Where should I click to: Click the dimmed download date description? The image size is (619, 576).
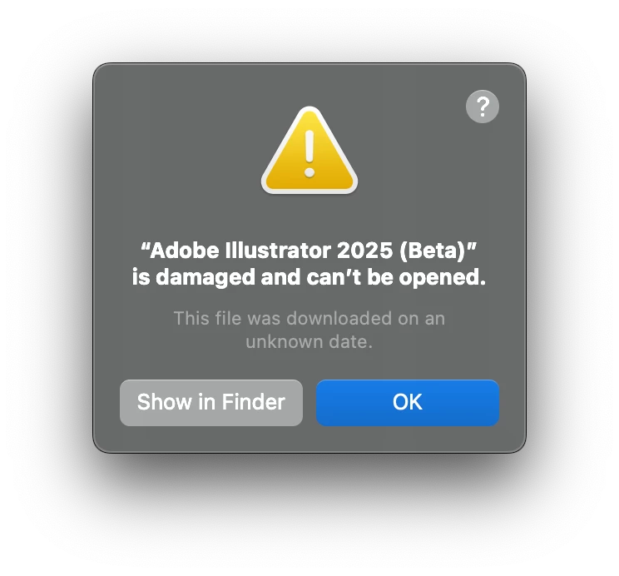[309, 330]
